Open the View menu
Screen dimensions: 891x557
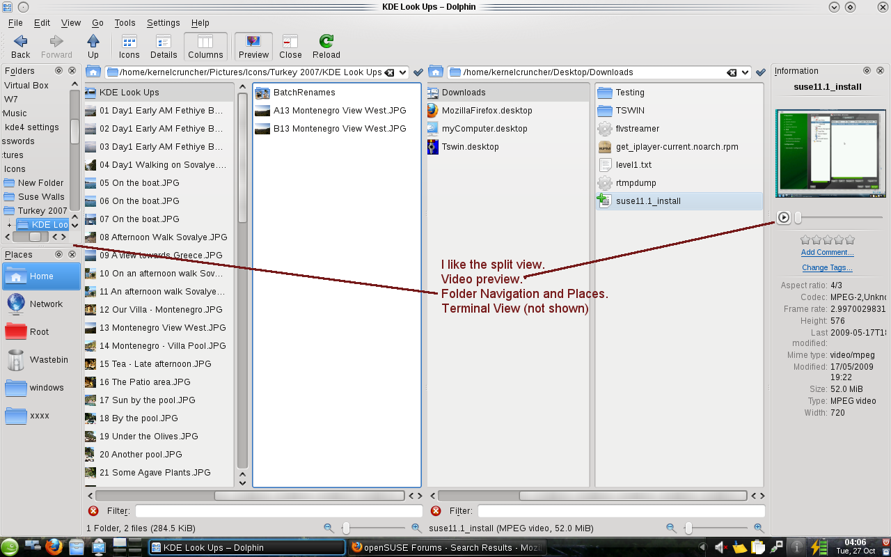[71, 23]
